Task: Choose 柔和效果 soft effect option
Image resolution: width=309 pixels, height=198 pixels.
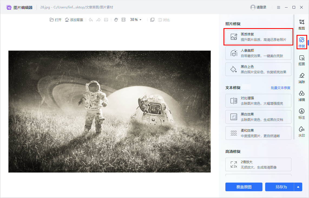Action: point(258,133)
